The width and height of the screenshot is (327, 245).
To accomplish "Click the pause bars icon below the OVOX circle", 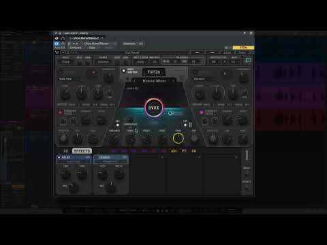I will (x=190, y=125).
